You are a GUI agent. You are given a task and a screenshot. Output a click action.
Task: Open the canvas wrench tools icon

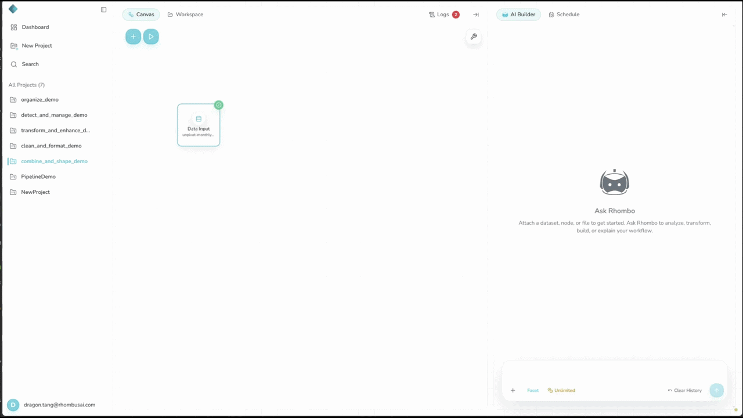[x=474, y=37]
